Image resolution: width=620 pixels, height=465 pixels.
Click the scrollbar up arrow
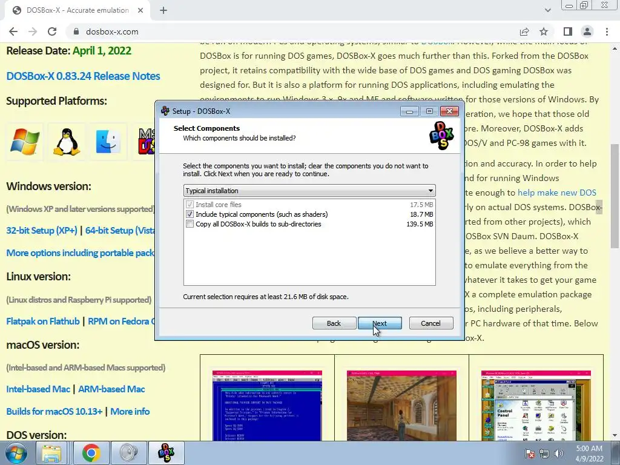click(x=615, y=49)
